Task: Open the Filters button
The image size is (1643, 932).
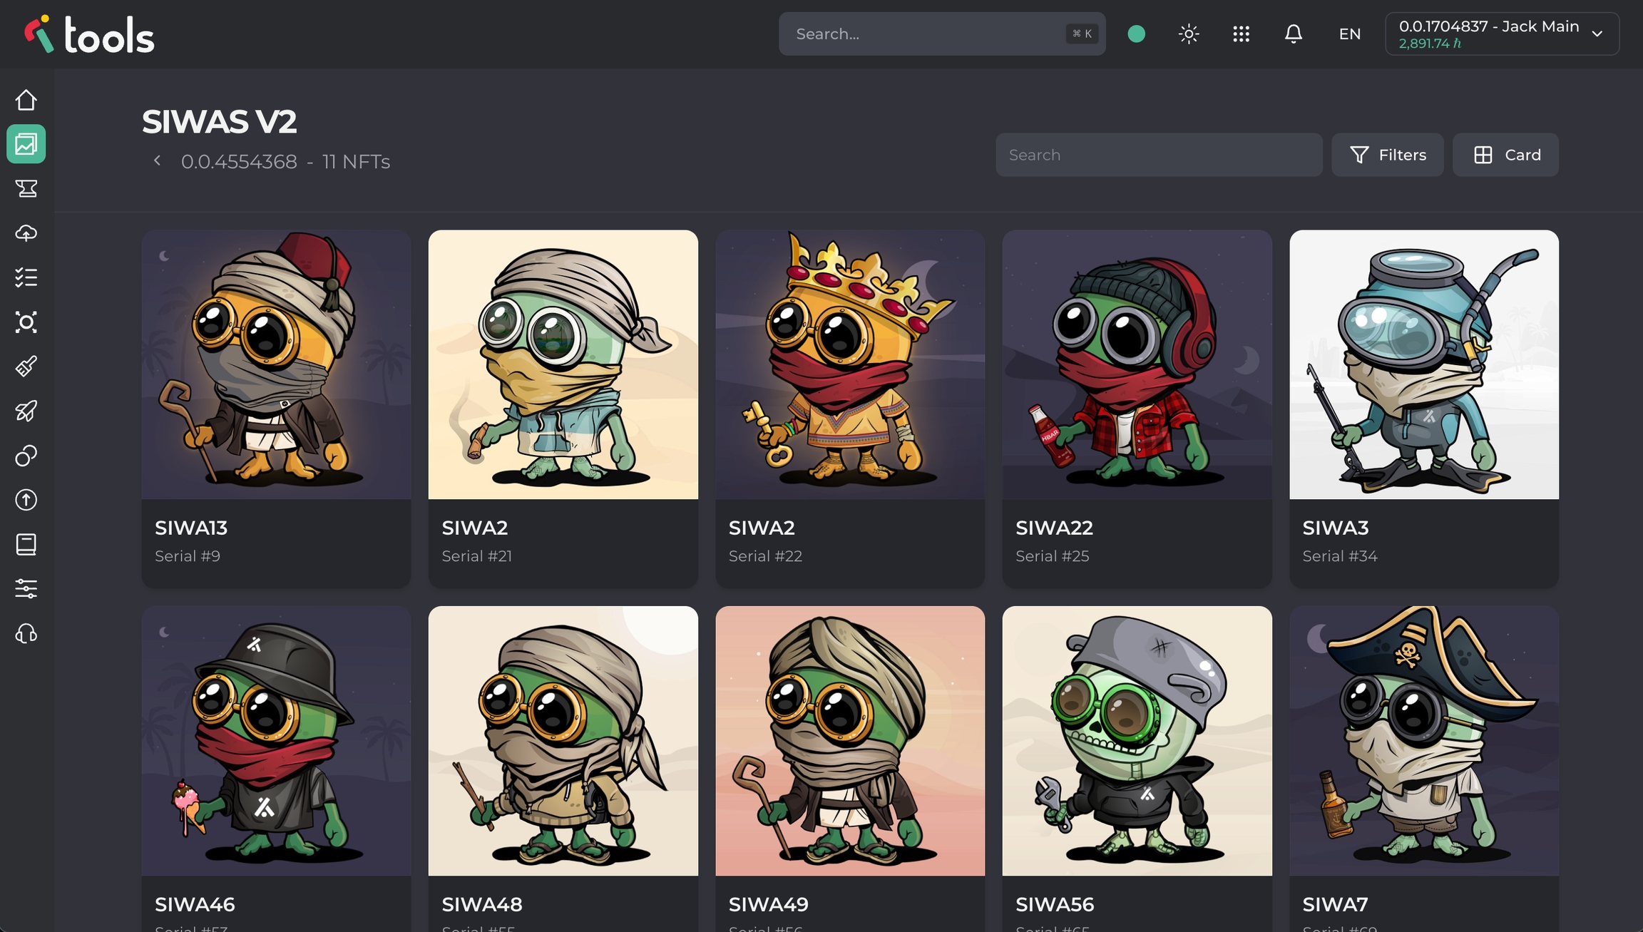Action: click(x=1387, y=155)
